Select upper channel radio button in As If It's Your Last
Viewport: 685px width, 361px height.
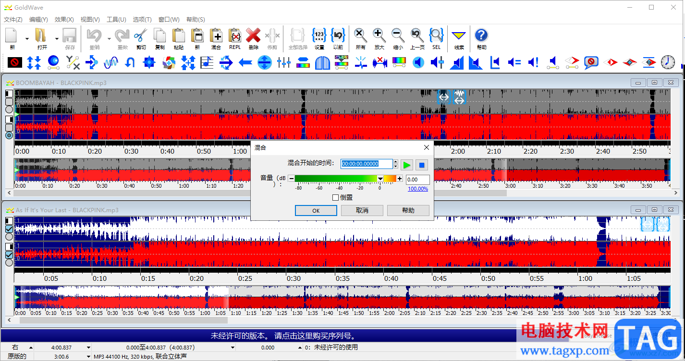coord(9,237)
